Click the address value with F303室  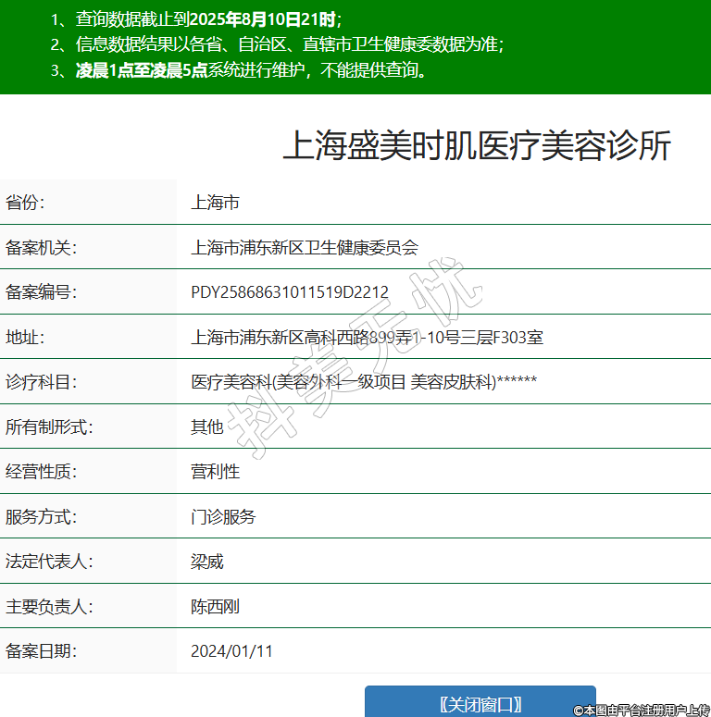pyautogui.click(x=367, y=338)
